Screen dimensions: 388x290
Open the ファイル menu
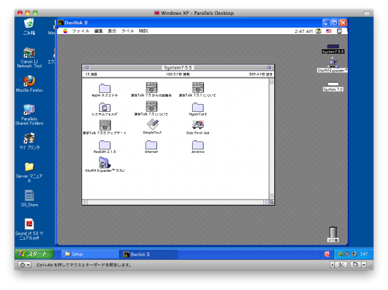click(81, 31)
